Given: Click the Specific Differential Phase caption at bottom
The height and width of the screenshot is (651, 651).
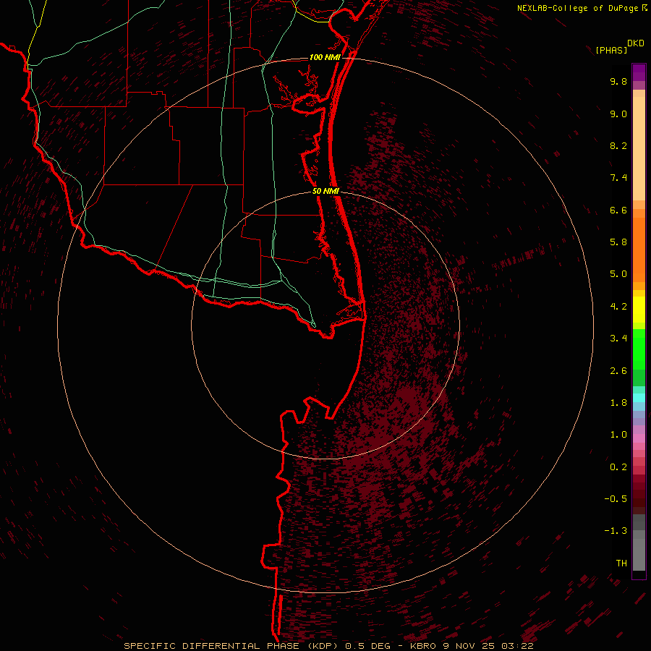Looking at the screenshot, I should click(328, 646).
